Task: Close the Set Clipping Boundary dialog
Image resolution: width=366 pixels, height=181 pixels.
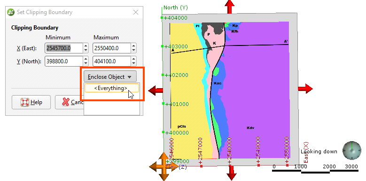Action: click(x=136, y=12)
